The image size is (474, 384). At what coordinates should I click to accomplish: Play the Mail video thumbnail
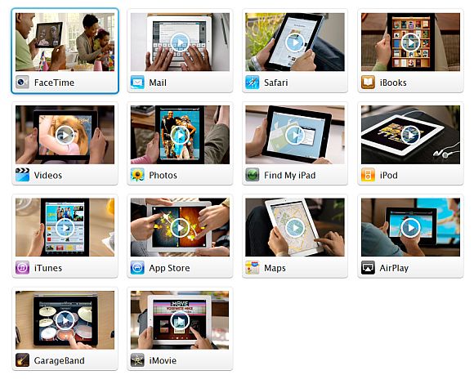click(x=180, y=42)
